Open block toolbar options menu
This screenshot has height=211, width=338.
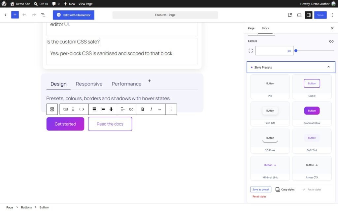[171, 109]
